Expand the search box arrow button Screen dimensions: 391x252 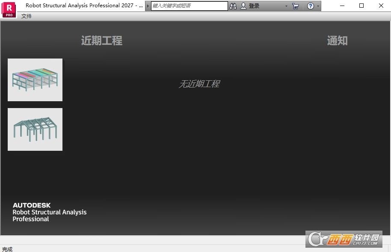click(x=148, y=6)
